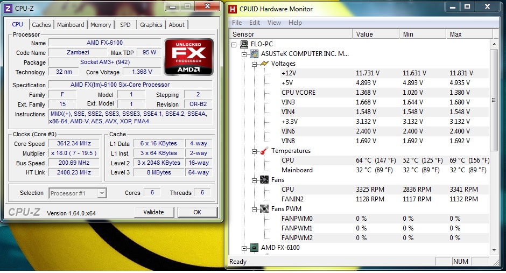Collapse the AMD FX-6100 tree node

point(244,248)
